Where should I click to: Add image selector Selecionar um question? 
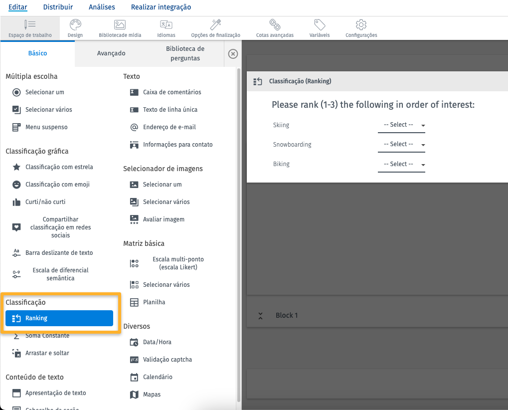point(156,185)
